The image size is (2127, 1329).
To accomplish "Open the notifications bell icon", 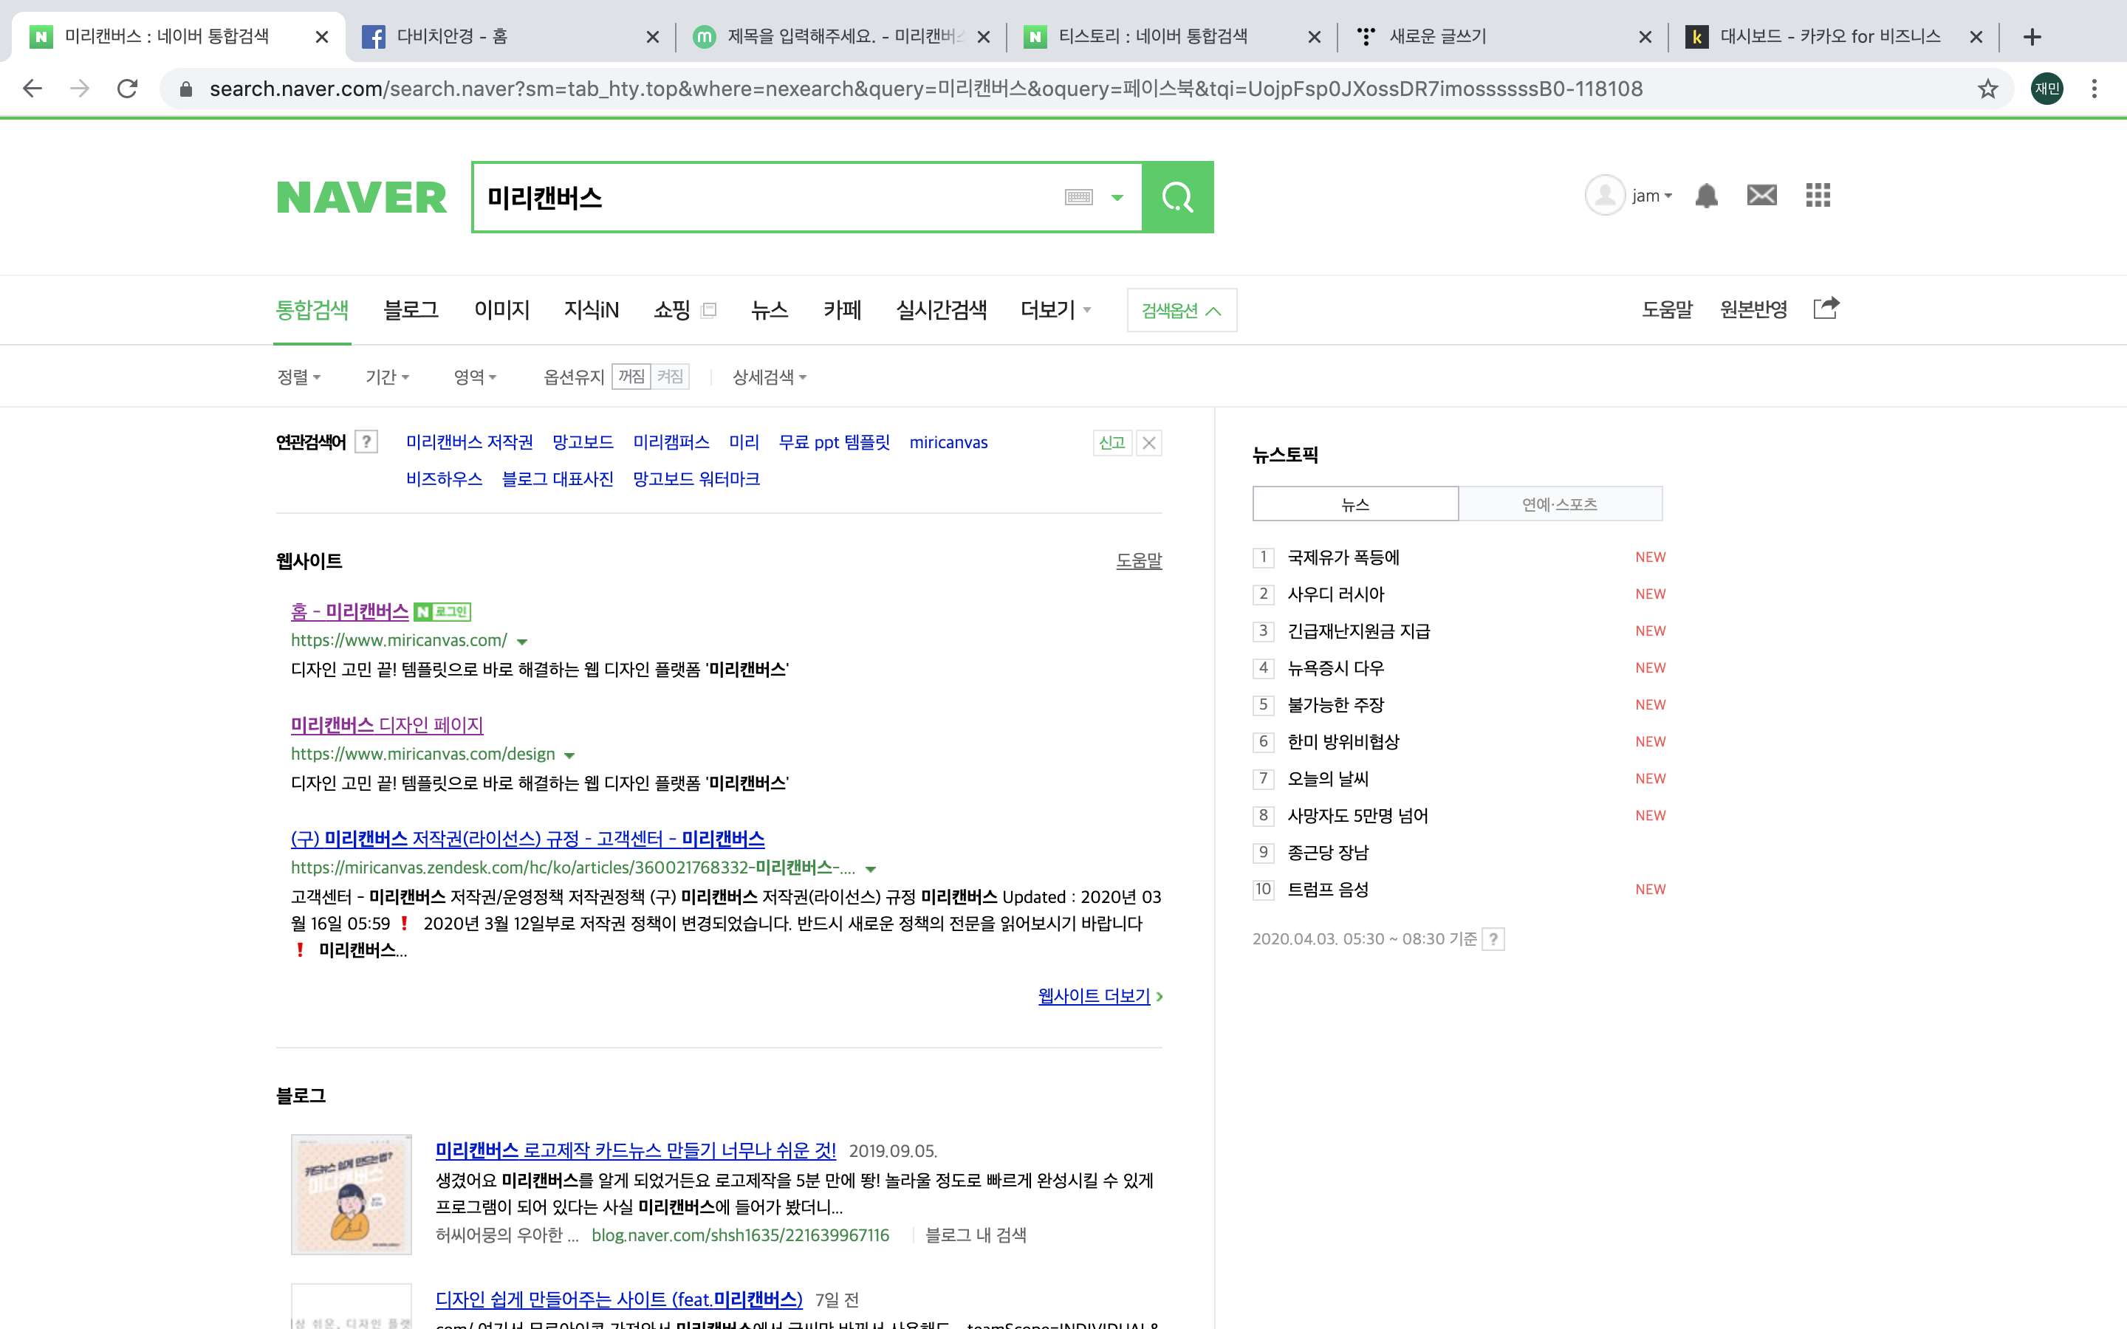I will click(1706, 195).
